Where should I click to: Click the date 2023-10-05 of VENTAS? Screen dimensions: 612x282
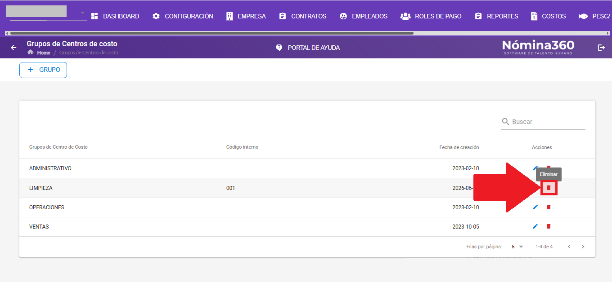(x=466, y=227)
